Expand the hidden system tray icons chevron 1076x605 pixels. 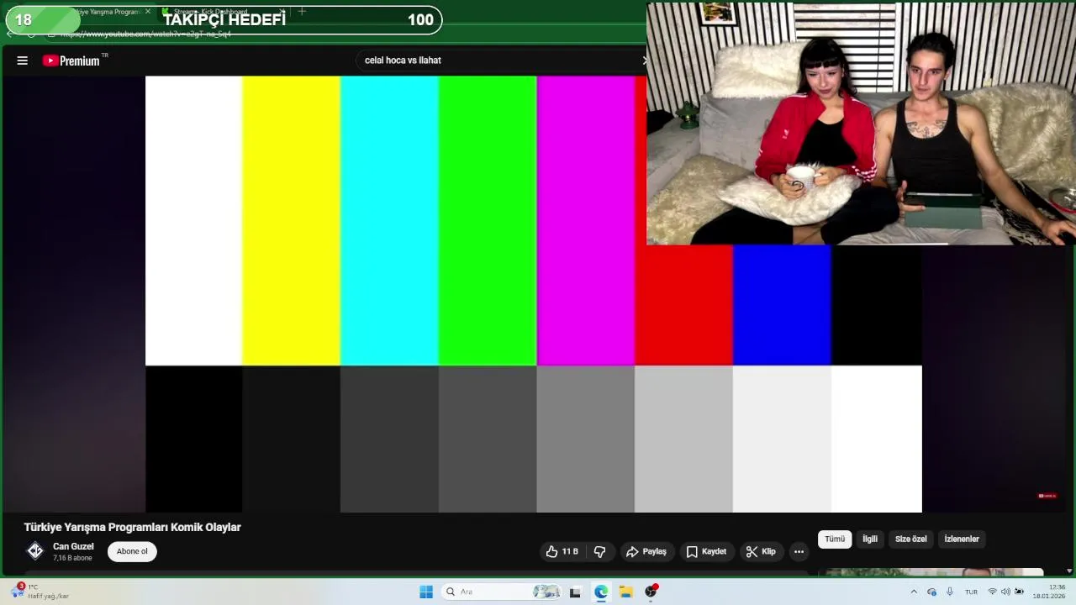(x=914, y=592)
